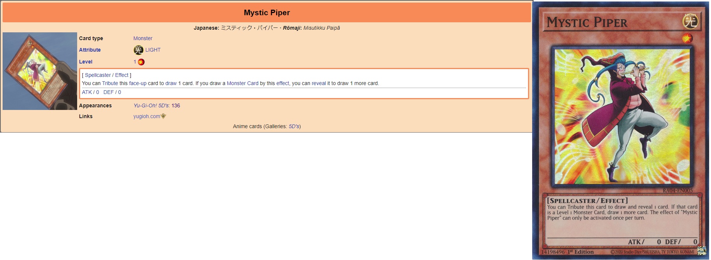Click the level star on the card image
Screen dimensions: 711x260
pos(687,38)
